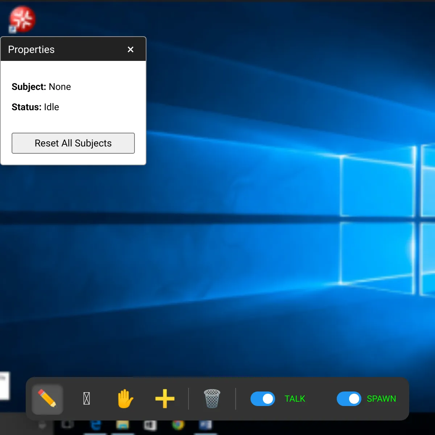Click the Status: Idle text
Screen dimensions: 435x435
tap(36, 107)
